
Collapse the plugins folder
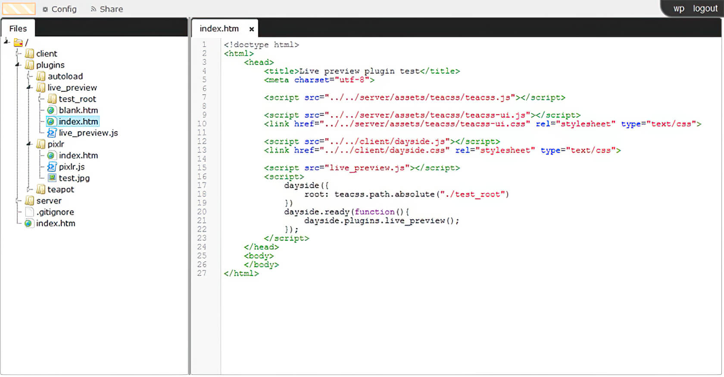point(18,65)
